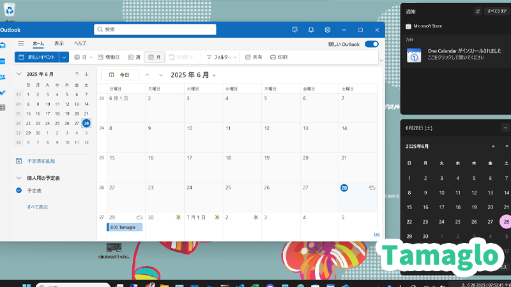Open the New Event dropdown arrow
The image size is (511, 287).
[64, 57]
